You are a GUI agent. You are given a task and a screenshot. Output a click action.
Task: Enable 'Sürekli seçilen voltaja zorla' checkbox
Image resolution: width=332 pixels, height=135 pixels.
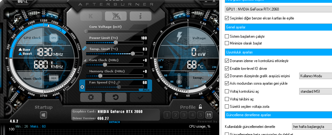[227, 106]
